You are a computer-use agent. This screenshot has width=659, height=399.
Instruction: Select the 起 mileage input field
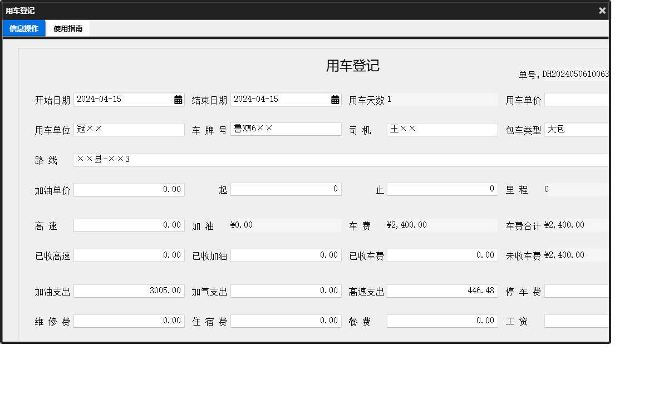286,189
